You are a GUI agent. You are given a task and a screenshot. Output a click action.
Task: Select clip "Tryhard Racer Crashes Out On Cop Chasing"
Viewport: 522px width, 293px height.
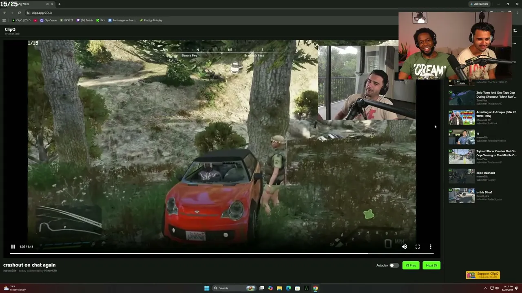496,153
